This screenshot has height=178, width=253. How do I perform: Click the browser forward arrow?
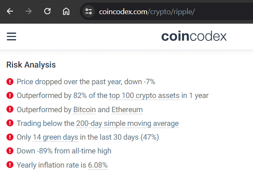pos(28,11)
